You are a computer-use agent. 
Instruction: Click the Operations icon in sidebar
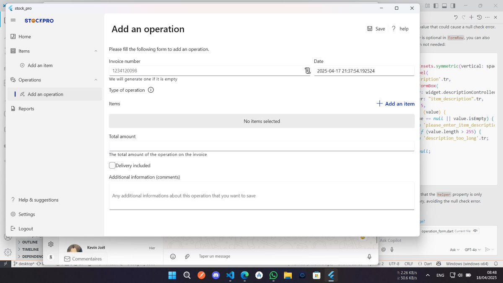pos(13,80)
